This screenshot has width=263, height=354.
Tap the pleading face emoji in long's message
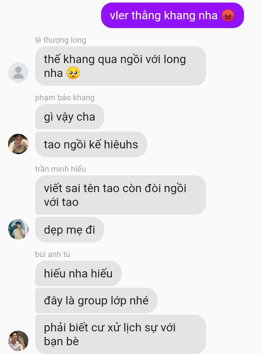[x=73, y=73]
